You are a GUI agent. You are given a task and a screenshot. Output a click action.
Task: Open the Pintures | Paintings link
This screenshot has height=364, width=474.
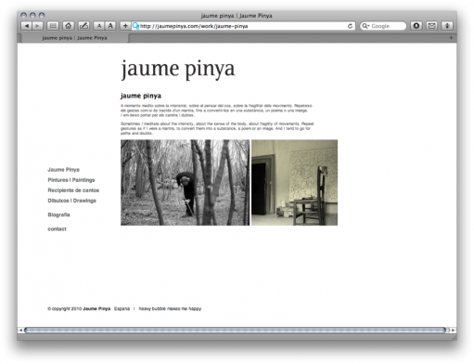tap(71, 180)
